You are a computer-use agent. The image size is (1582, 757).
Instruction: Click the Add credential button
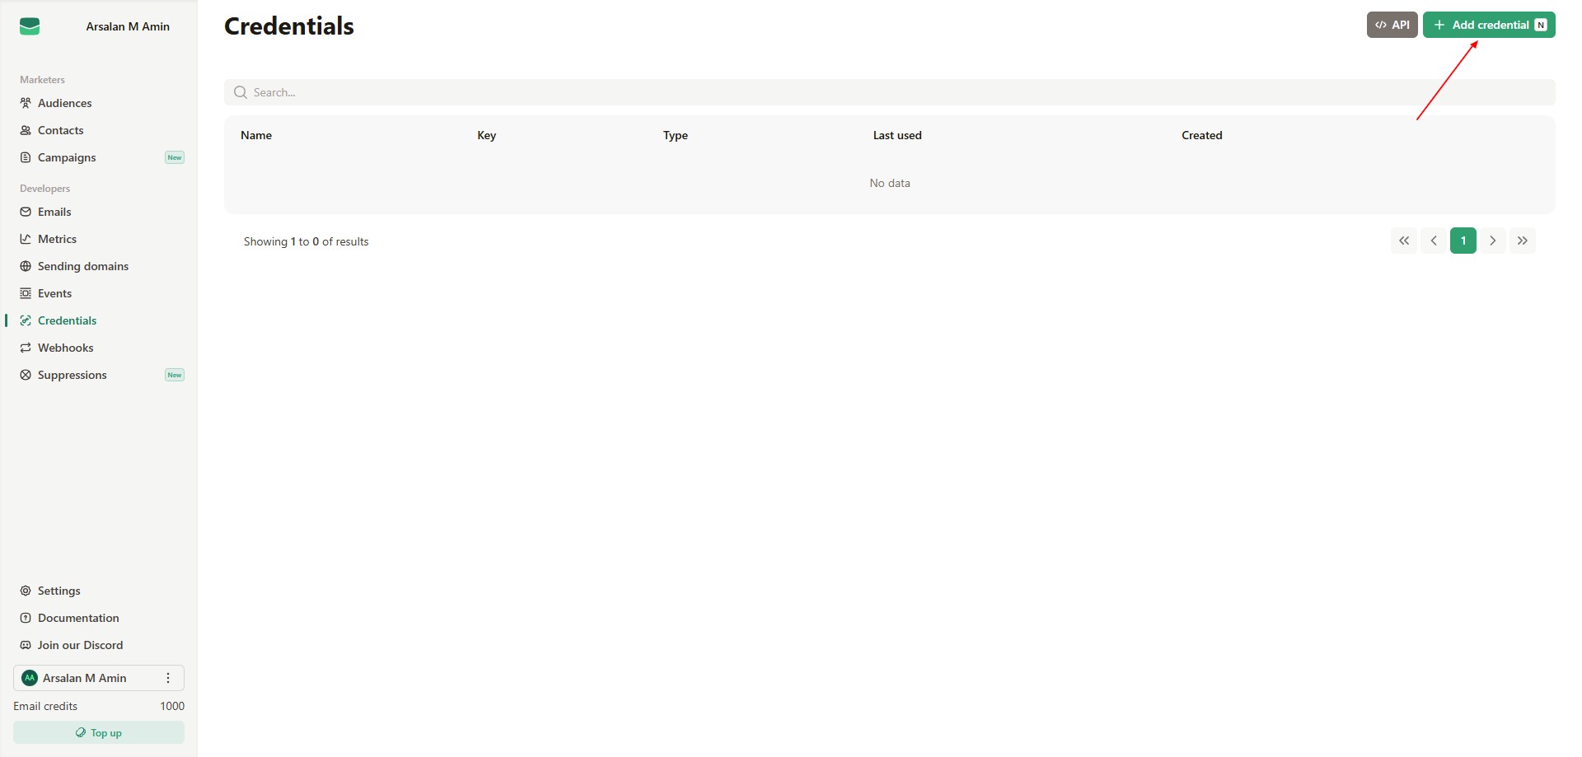coord(1488,25)
